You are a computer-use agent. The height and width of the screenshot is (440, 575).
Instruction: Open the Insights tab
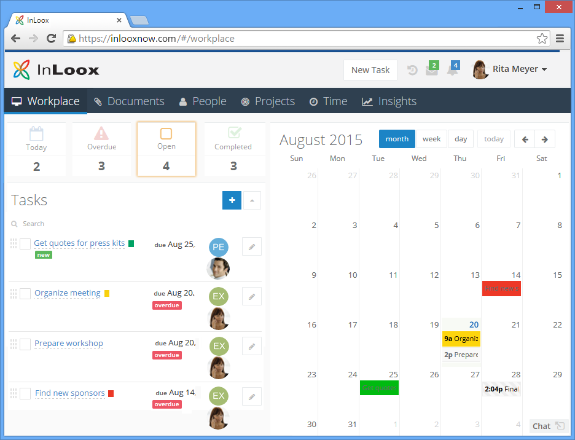389,101
